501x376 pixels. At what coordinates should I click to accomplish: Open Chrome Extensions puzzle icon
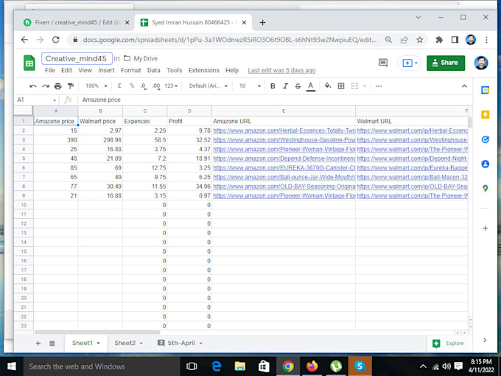coord(439,40)
